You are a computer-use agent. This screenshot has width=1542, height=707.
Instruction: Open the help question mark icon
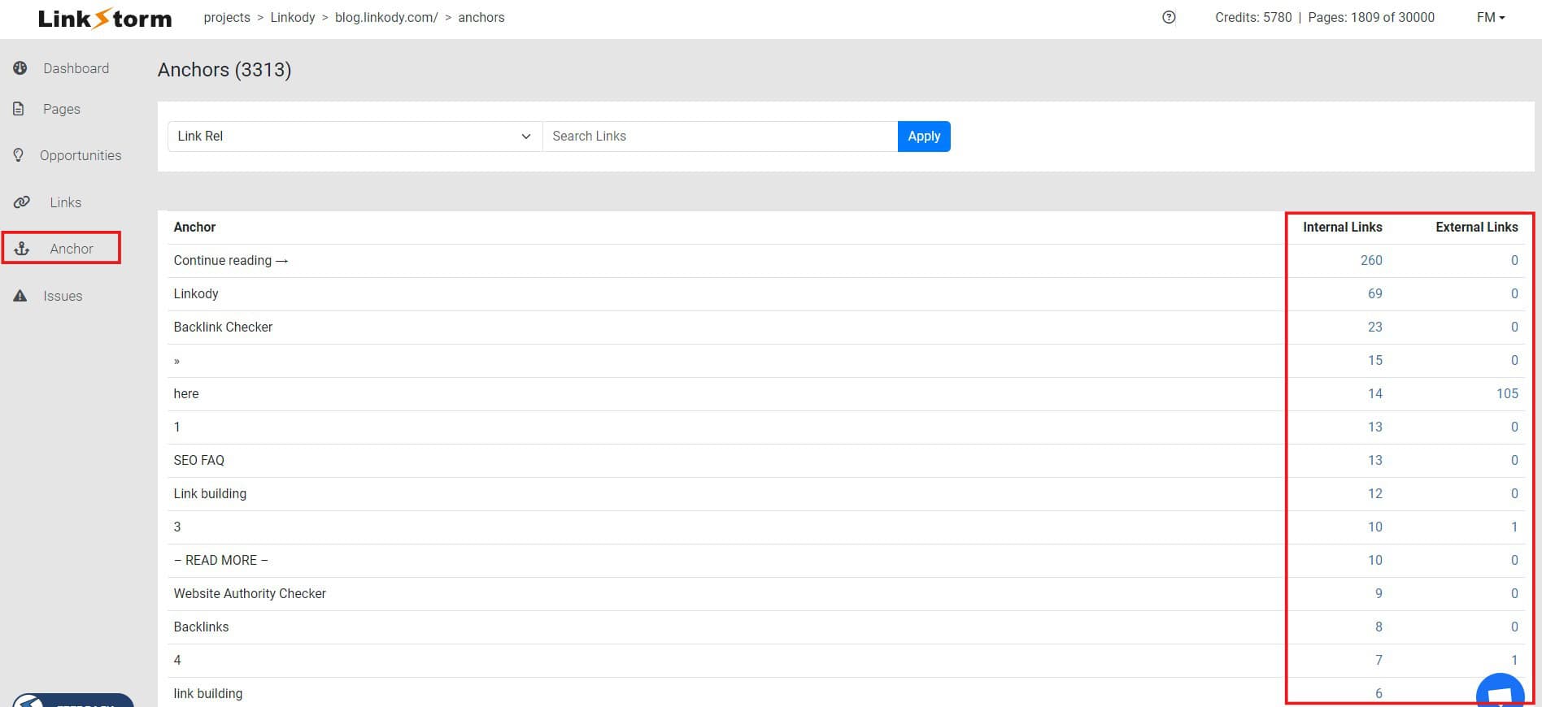tap(1169, 17)
